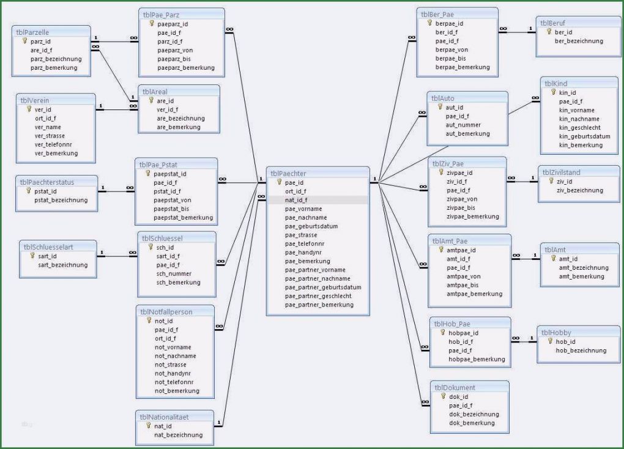
Task: Click the key icon next to kin_id
Action: pyautogui.click(x=554, y=93)
